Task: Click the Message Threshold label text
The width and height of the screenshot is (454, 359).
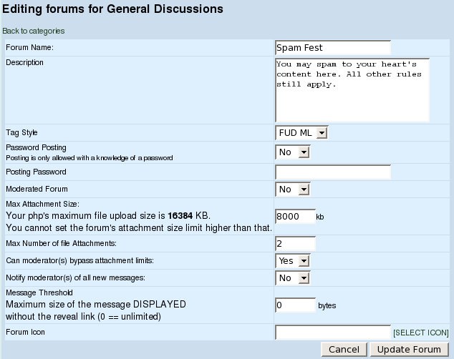Action: (x=39, y=292)
